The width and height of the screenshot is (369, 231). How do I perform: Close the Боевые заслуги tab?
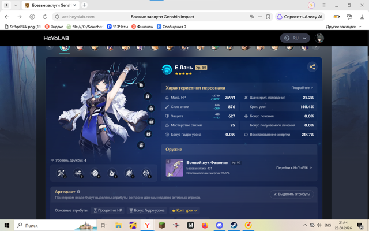tap(74, 5)
